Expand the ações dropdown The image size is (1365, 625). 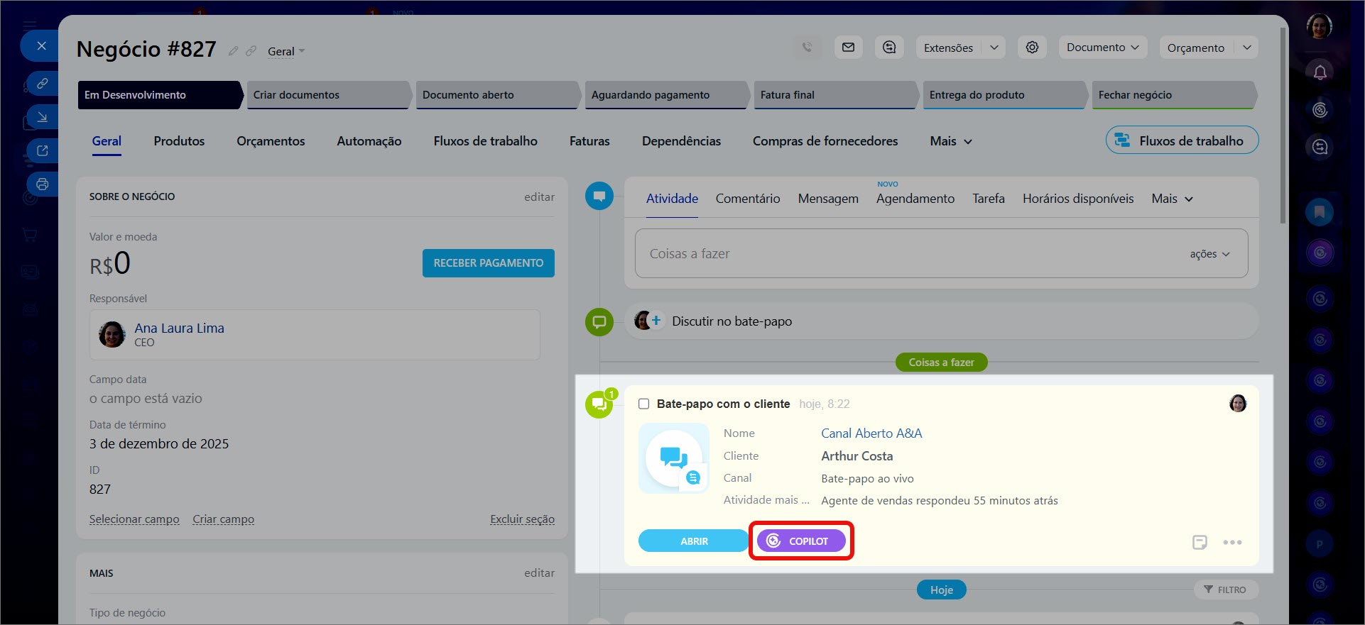(1209, 254)
